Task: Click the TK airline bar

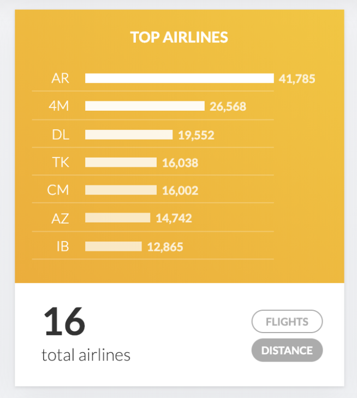Action: coord(121,162)
